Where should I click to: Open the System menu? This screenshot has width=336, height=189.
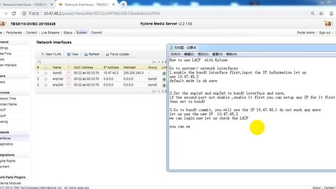[82, 33]
